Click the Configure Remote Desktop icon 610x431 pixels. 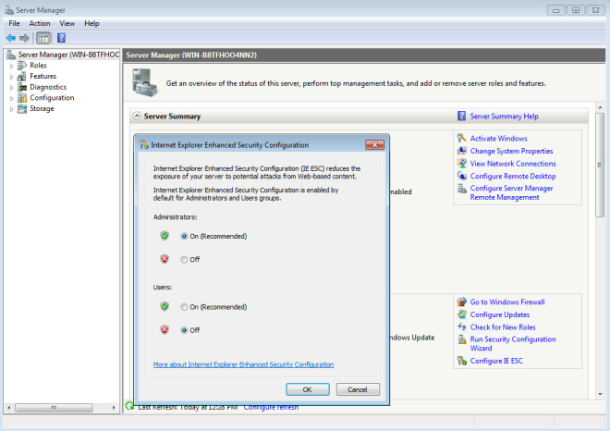[462, 176]
